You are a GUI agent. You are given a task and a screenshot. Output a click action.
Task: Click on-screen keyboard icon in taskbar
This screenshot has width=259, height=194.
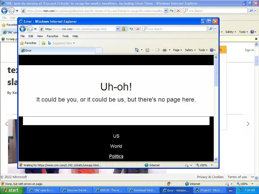coord(231,190)
